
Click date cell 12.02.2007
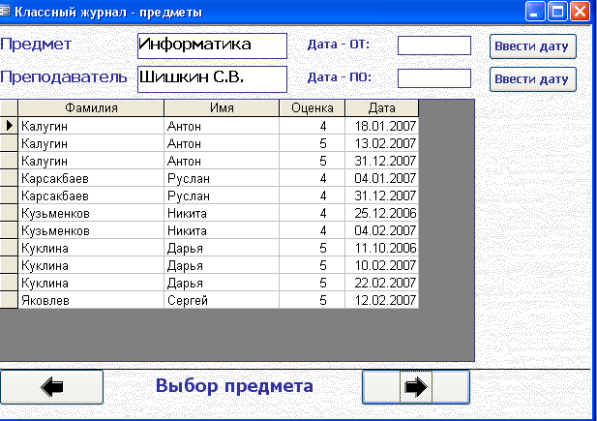click(x=382, y=300)
